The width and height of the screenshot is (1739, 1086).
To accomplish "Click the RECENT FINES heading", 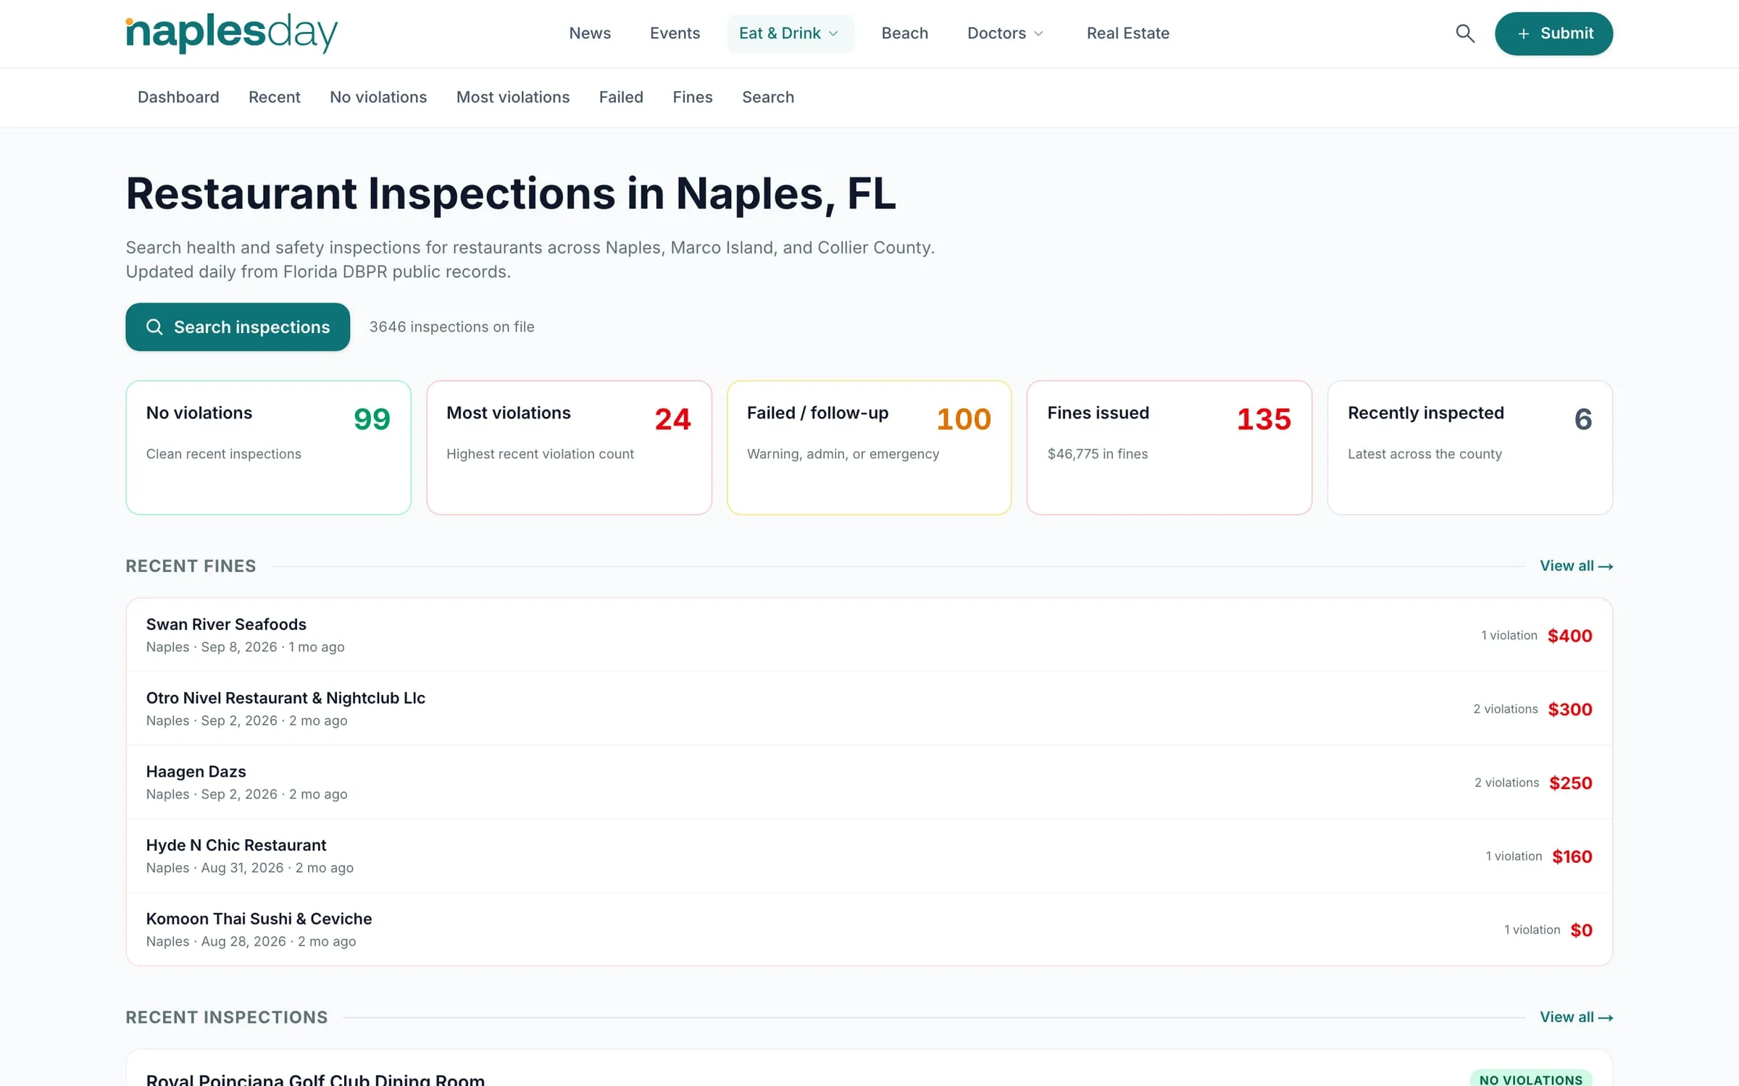I will click(x=191, y=566).
